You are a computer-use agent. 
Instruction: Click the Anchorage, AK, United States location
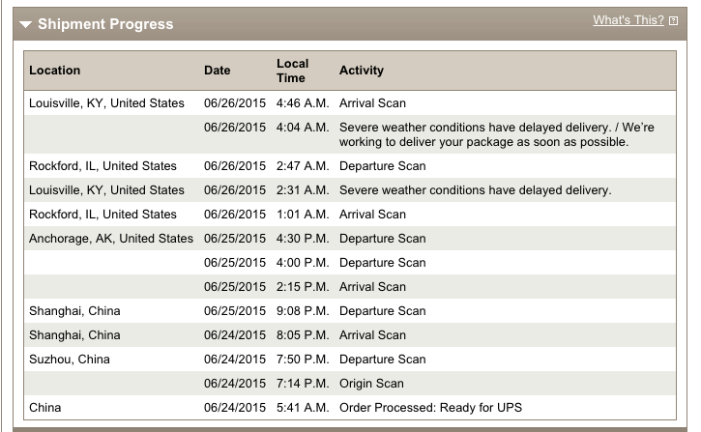pos(110,239)
